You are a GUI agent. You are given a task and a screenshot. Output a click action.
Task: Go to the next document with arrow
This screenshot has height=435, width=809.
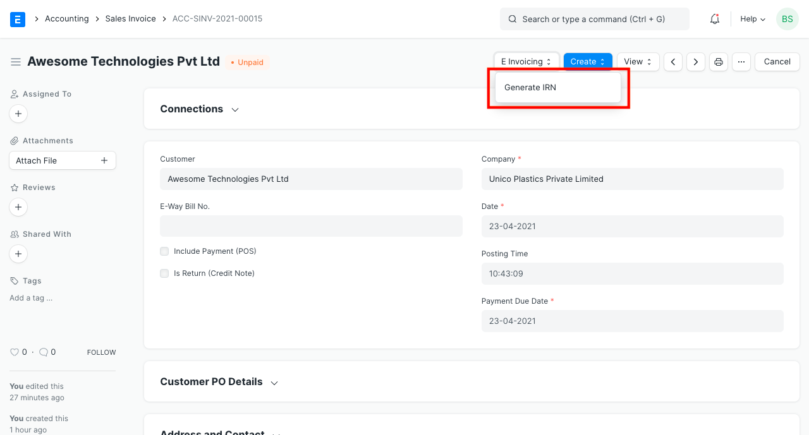pos(695,61)
